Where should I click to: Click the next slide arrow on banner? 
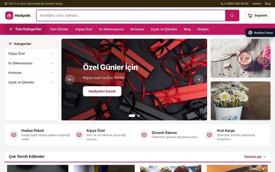tap(199, 80)
